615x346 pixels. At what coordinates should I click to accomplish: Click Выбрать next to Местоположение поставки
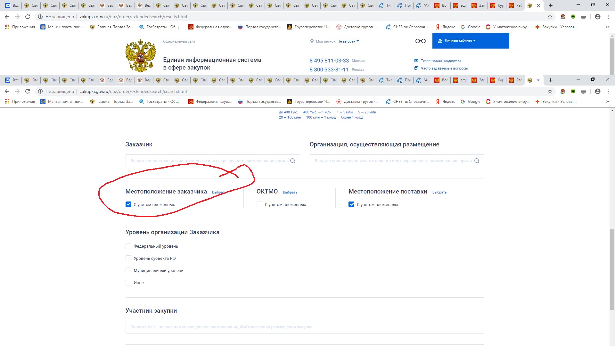tap(439, 192)
